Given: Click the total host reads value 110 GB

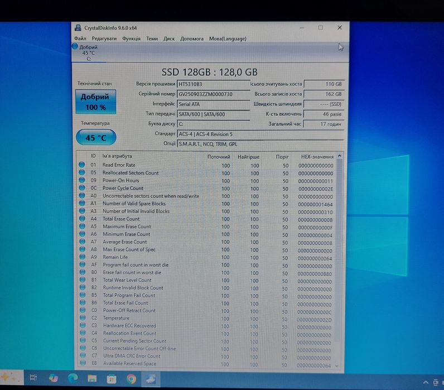Looking at the screenshot, I should point(324,84).
